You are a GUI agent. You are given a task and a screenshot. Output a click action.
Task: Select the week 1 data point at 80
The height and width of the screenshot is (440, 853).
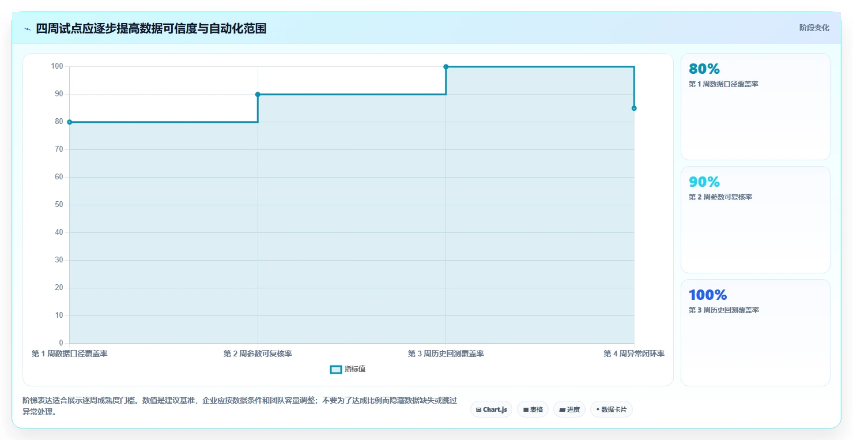coord(69,122)
